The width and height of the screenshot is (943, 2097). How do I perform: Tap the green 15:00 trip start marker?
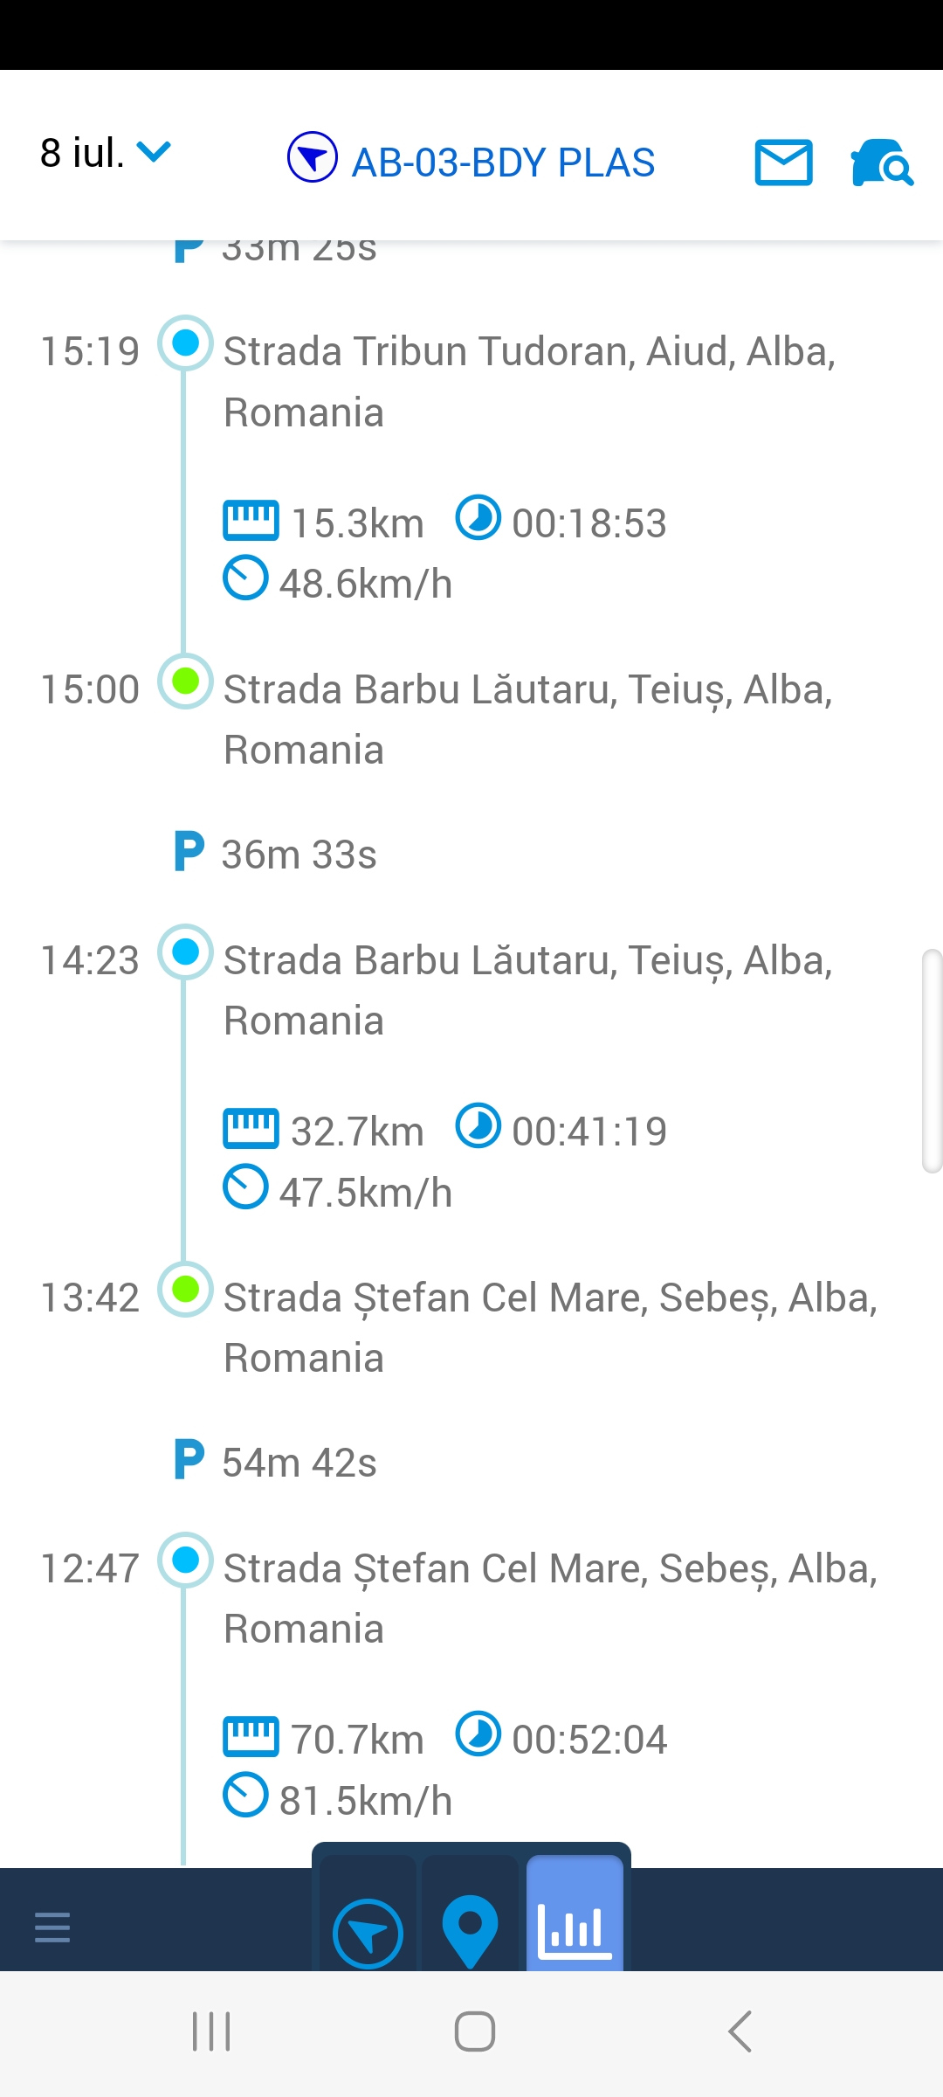pos(185,681)
